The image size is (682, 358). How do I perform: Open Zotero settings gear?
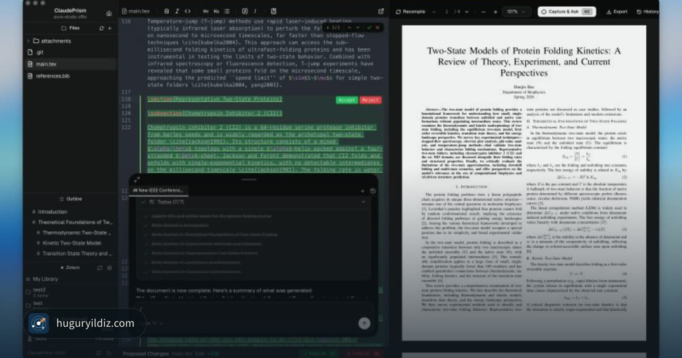click(110, 268)
